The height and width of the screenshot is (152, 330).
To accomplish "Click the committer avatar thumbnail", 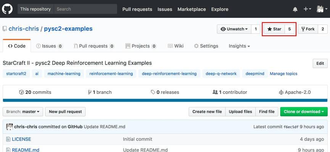I will point(10,127).
